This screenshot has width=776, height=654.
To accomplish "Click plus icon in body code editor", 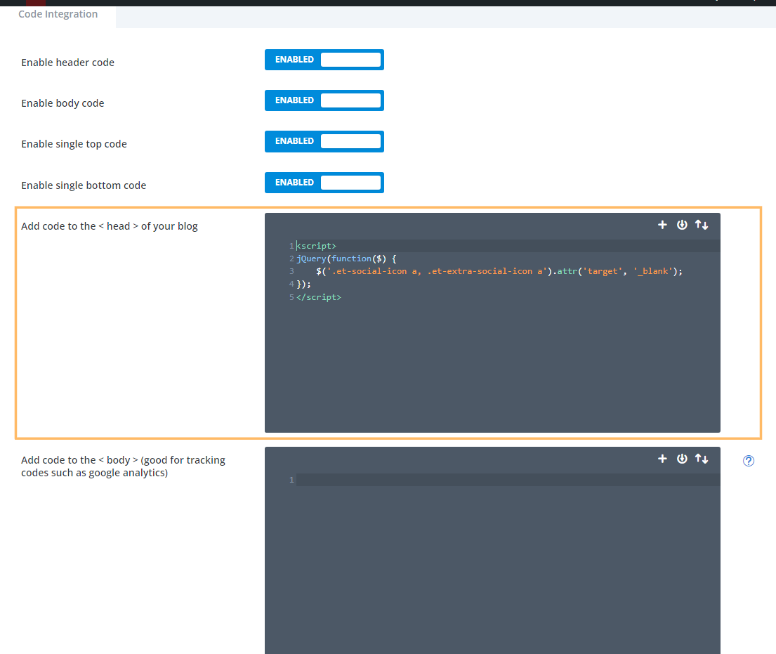I will [x=662, y=459].
